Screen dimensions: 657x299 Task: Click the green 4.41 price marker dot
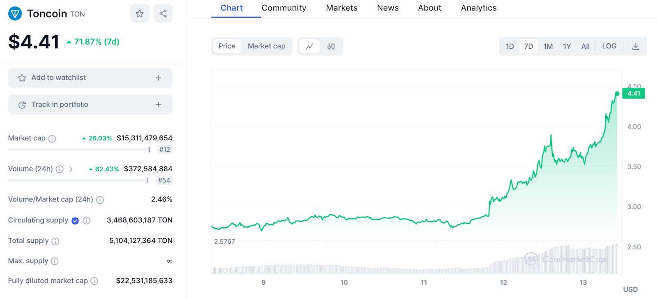pos(617,94)
